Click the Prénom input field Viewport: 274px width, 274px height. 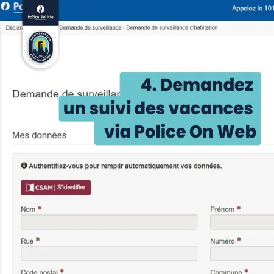point(242,222)
